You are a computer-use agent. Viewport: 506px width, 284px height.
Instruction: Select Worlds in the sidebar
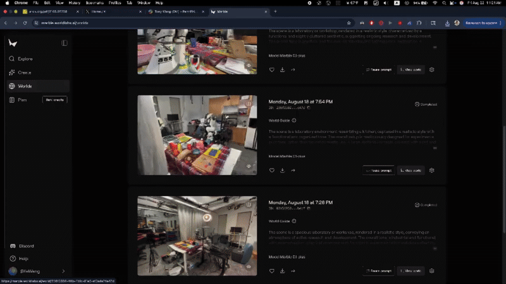point(37,86)
